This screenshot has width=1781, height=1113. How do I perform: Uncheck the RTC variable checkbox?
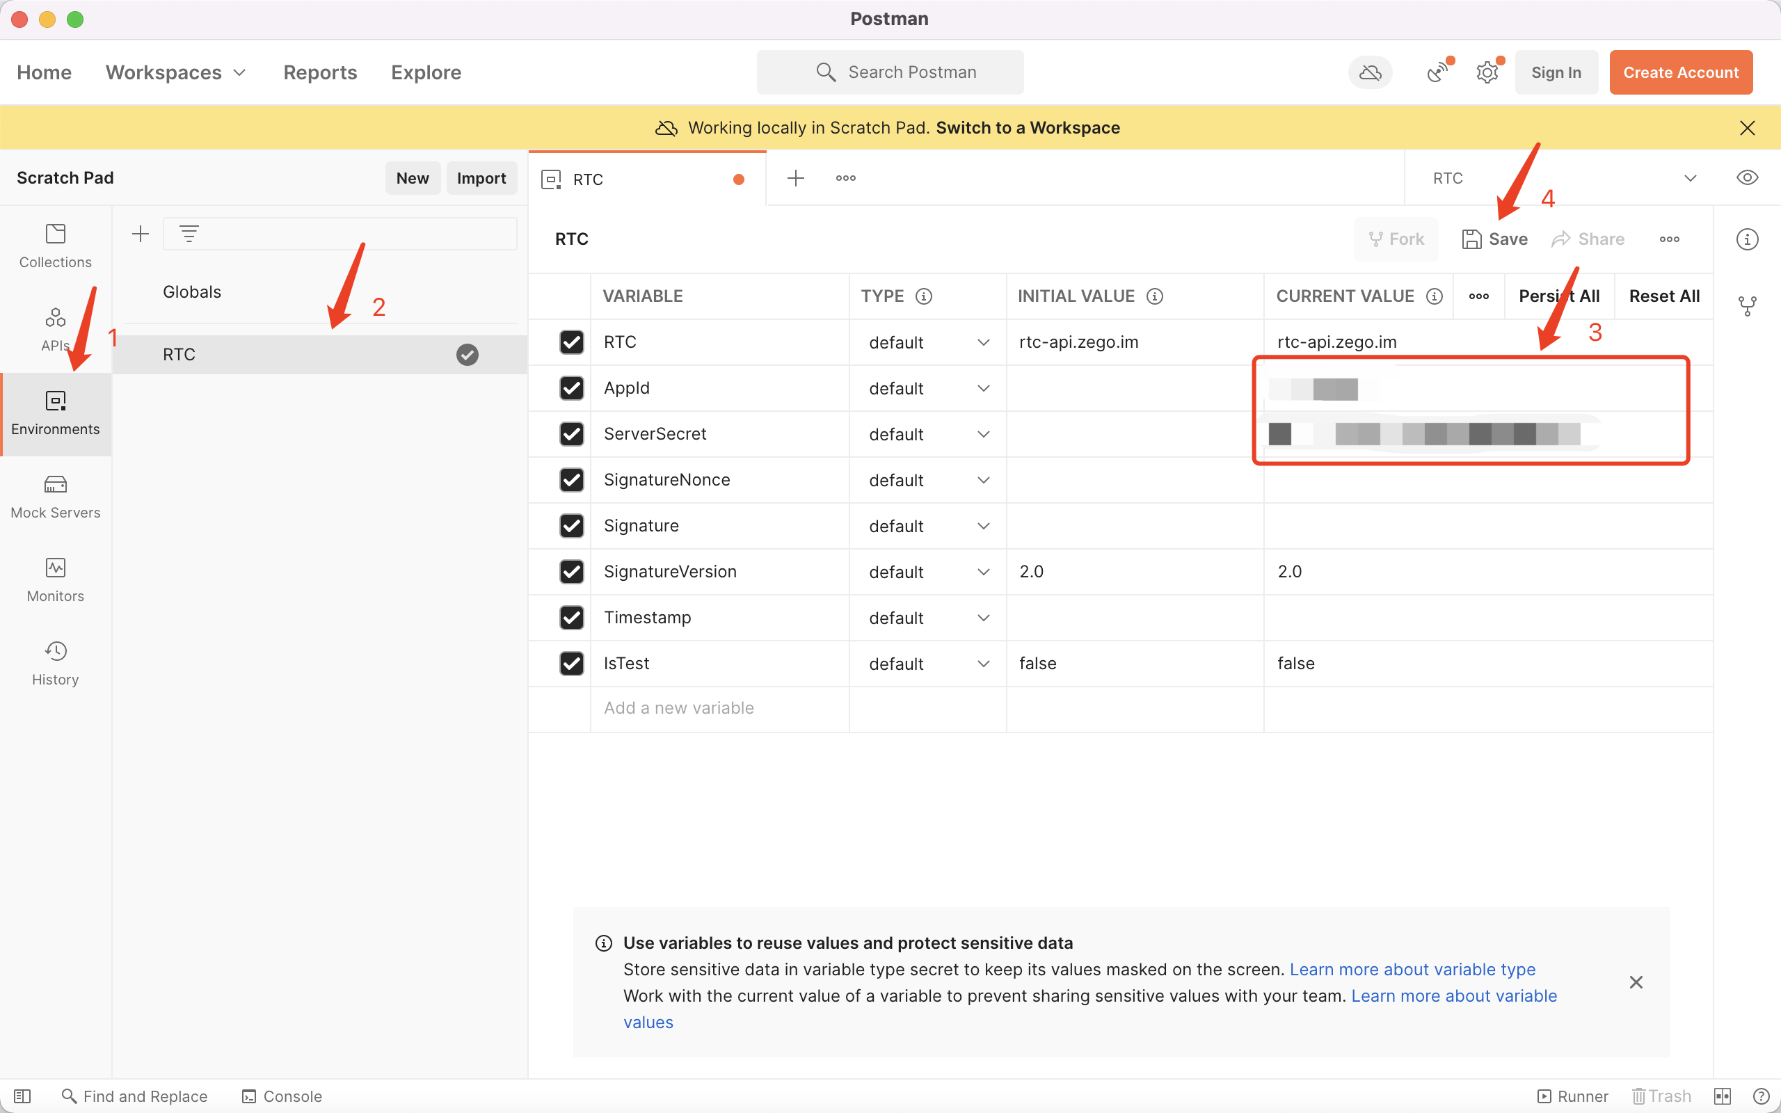click(x=572, y=342)
